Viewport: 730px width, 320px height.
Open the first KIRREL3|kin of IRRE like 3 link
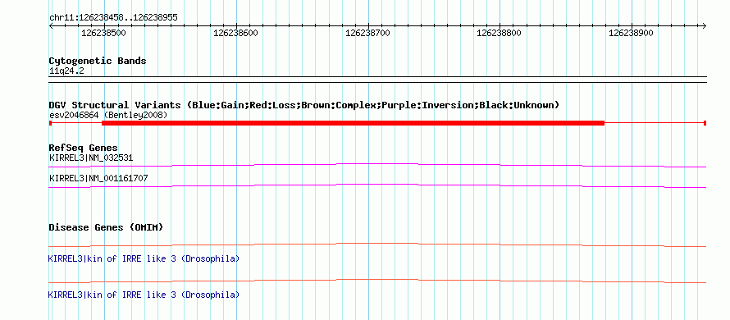(144, 258)
